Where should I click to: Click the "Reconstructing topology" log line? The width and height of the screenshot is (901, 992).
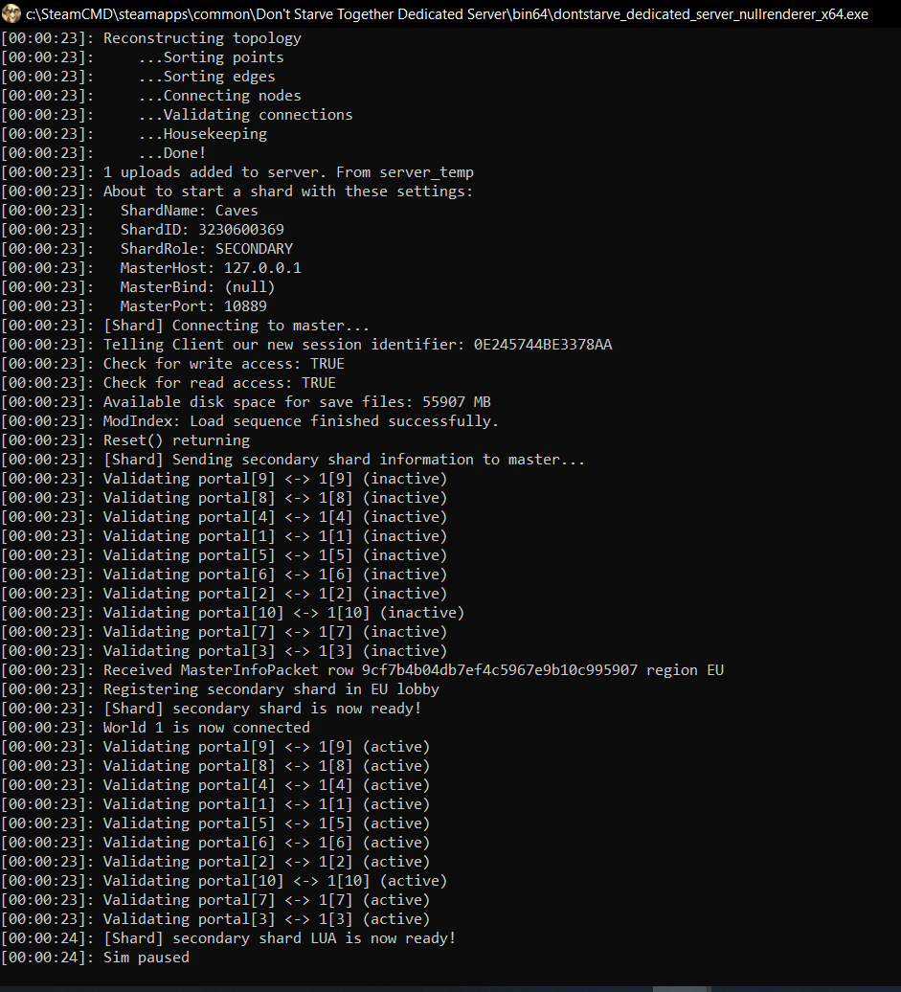202,38
